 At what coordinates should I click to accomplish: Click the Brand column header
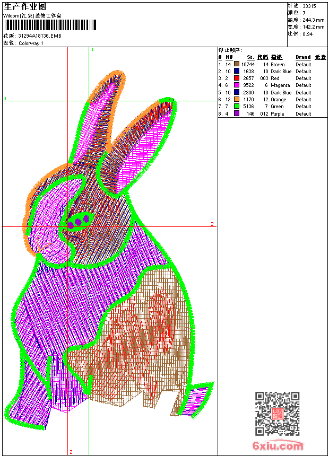pyautogui.click(x=303, y=57)
